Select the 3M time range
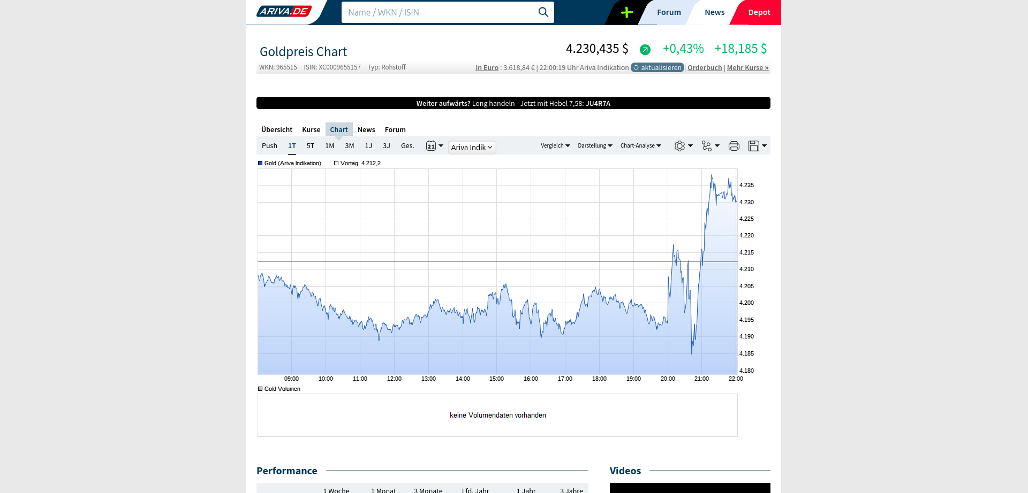This screenshot has width=1028, height=493. [349, 146]
